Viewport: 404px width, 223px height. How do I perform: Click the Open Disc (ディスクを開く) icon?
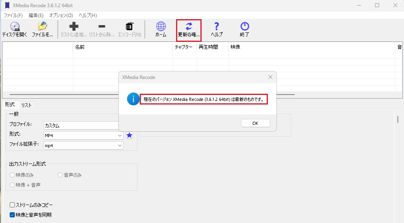[15, 26]
